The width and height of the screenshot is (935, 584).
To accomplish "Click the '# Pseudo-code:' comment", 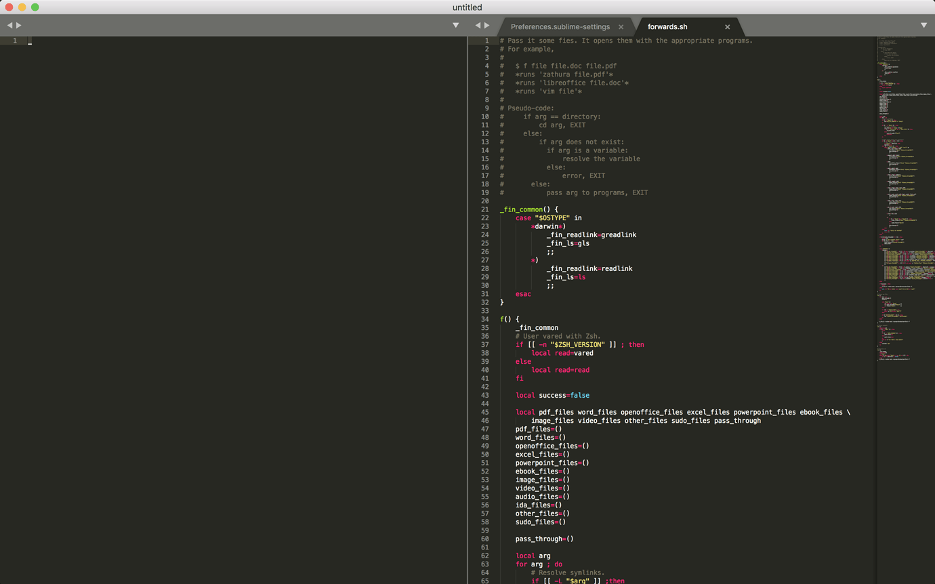I will tap(527, 108).
